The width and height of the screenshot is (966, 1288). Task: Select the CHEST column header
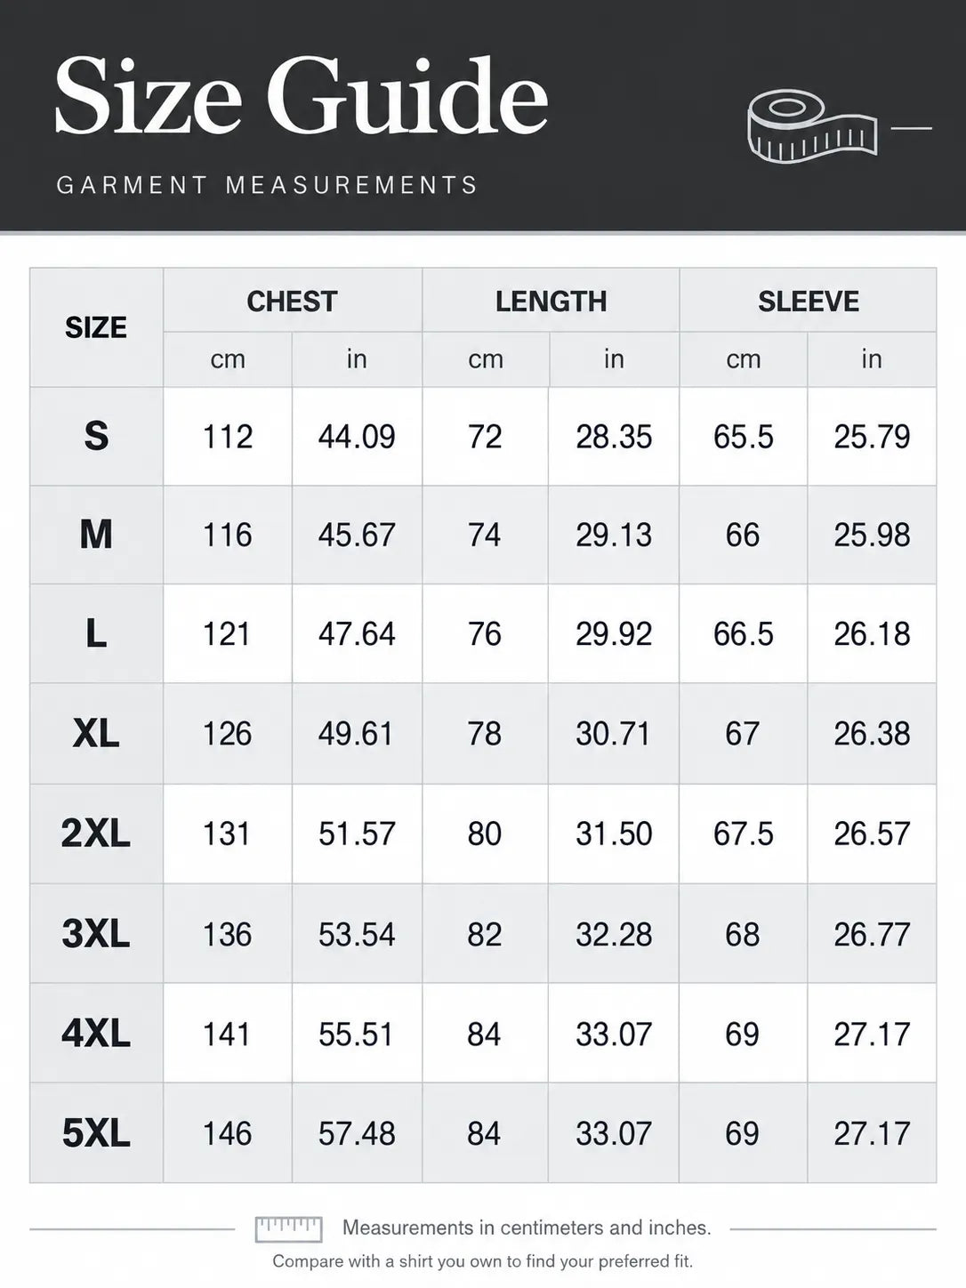[292, 302]
